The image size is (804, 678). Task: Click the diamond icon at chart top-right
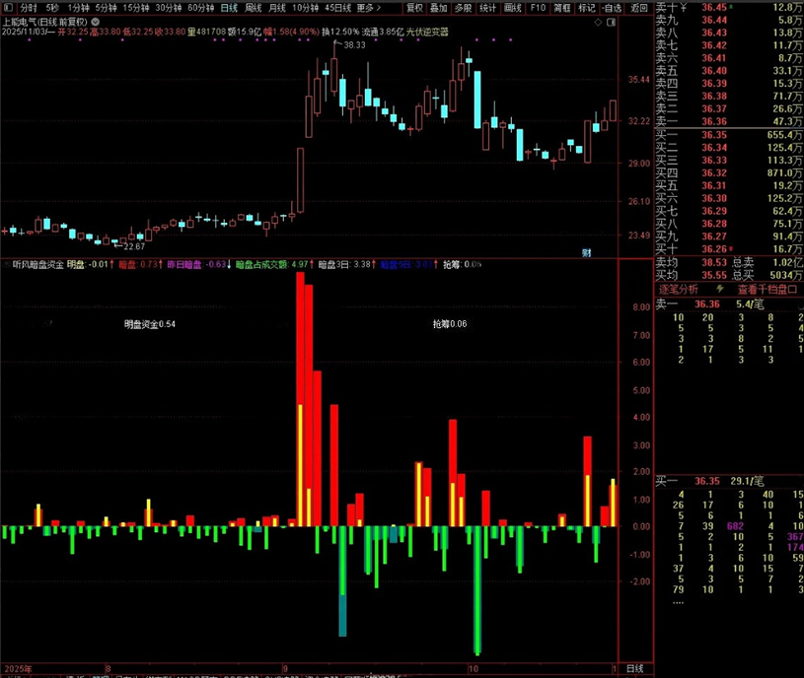[598, 22]
